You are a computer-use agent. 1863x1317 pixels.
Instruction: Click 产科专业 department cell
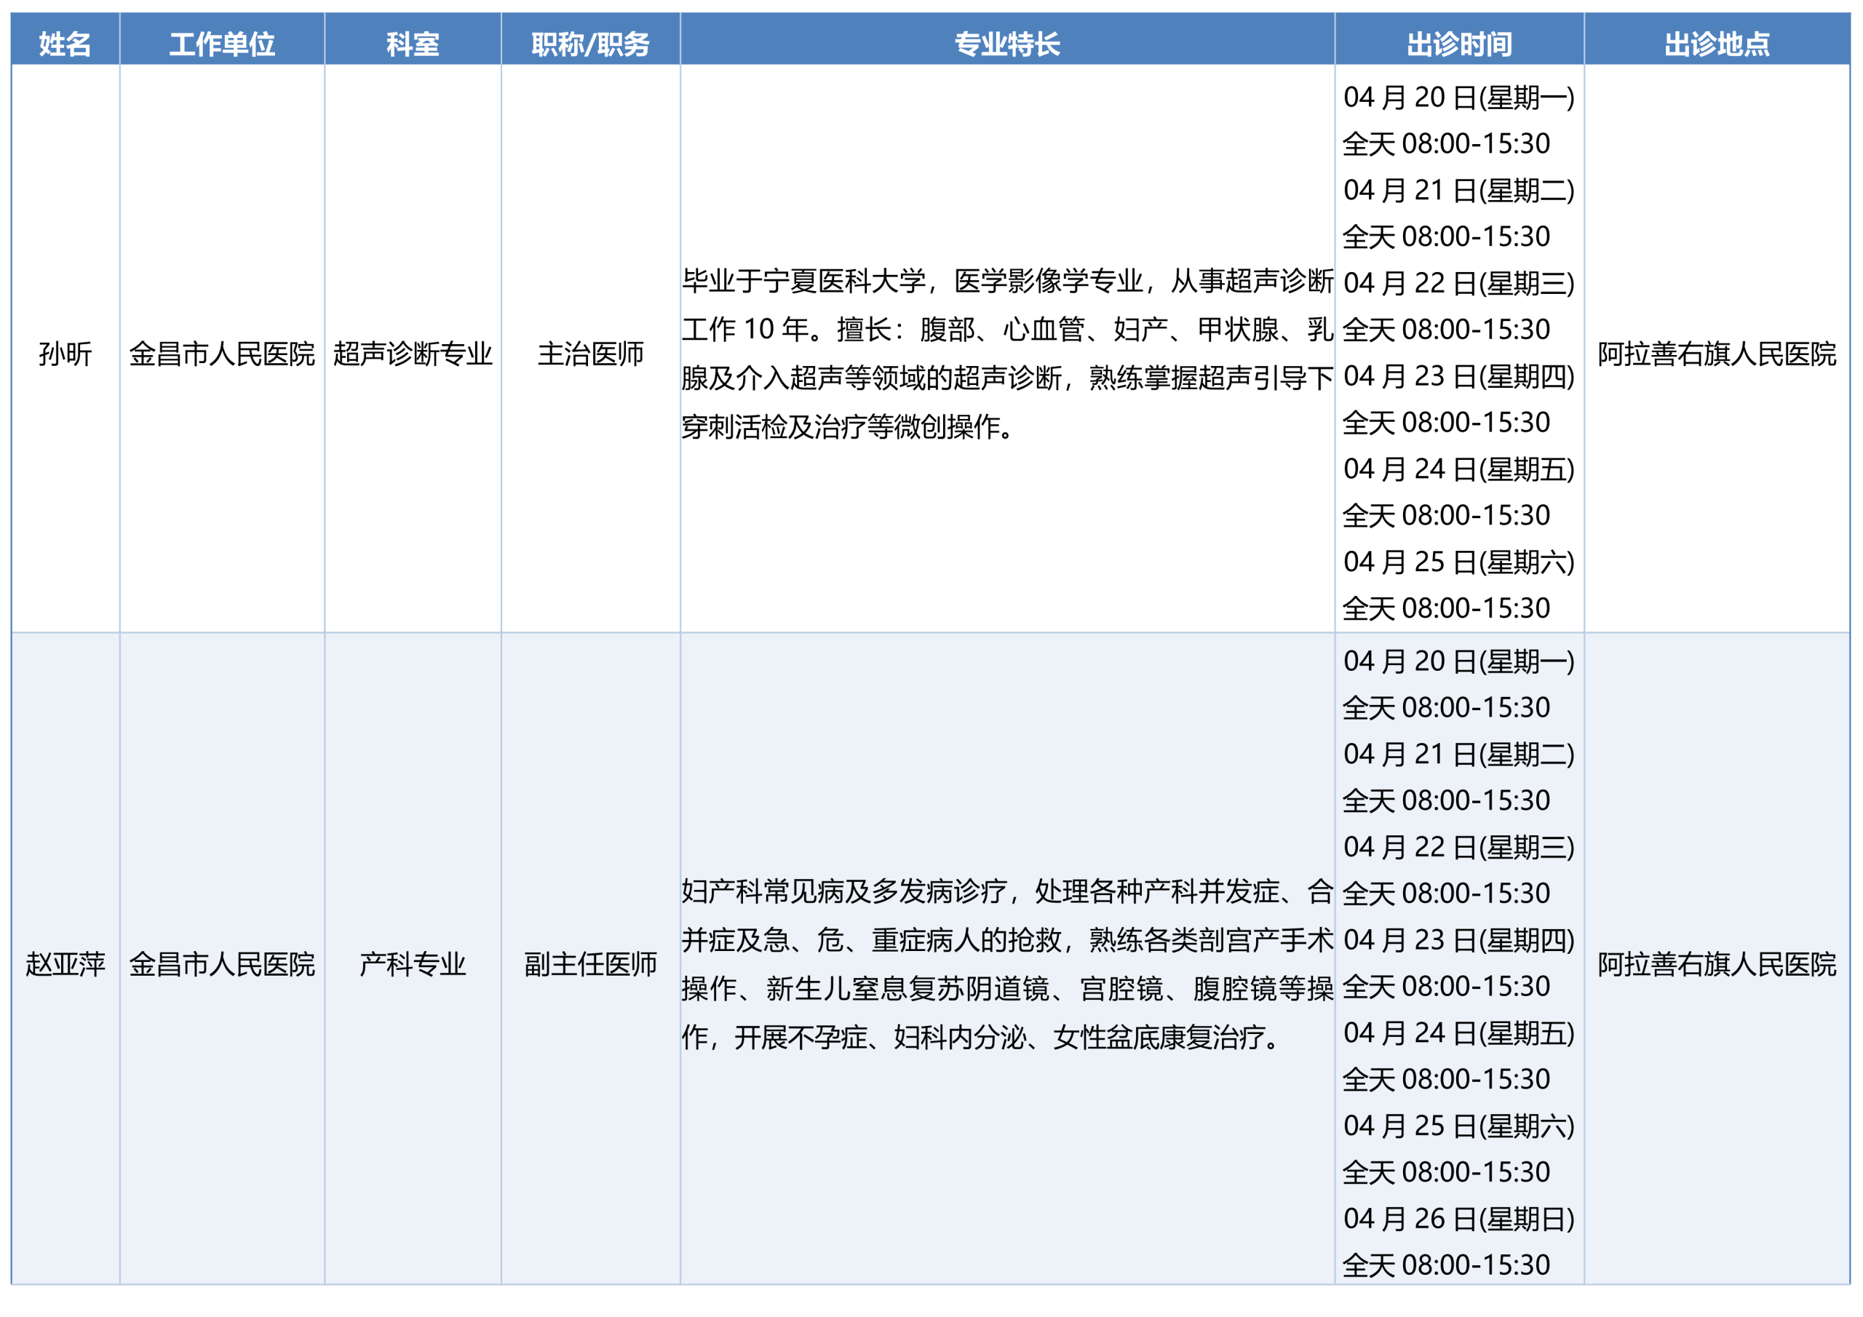[412, 963]
